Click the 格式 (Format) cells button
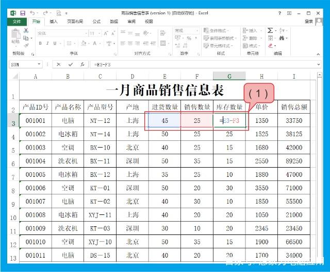The image size is (330, 272). 251,46
